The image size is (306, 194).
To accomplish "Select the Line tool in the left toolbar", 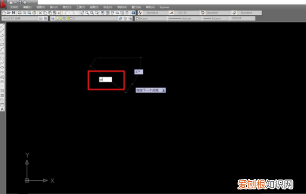I will click(2, 25).
